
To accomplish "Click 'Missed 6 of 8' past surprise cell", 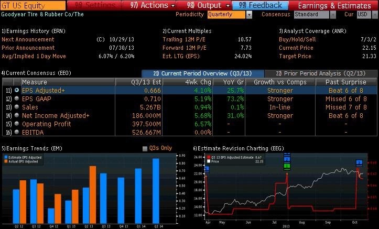I will 346,99.
